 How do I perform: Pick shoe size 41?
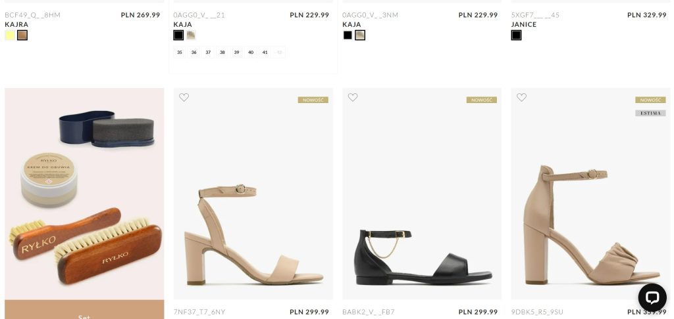(x=265, y=53)
